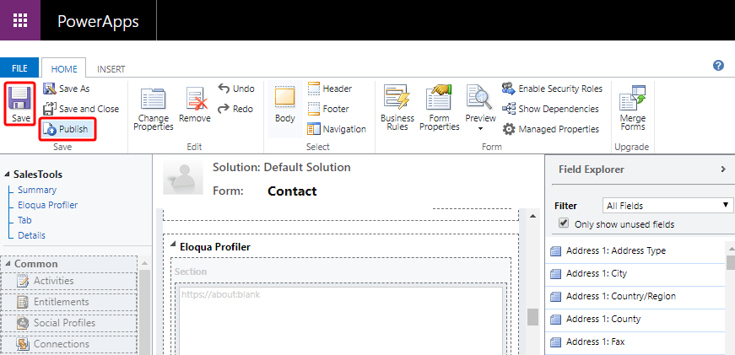Click the Activities navigation item
735x355 pixels.
click(70, 281)
